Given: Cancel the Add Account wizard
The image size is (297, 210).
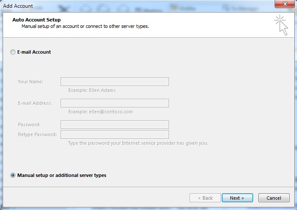Looking at the screenshot, I should pos(274,198).
